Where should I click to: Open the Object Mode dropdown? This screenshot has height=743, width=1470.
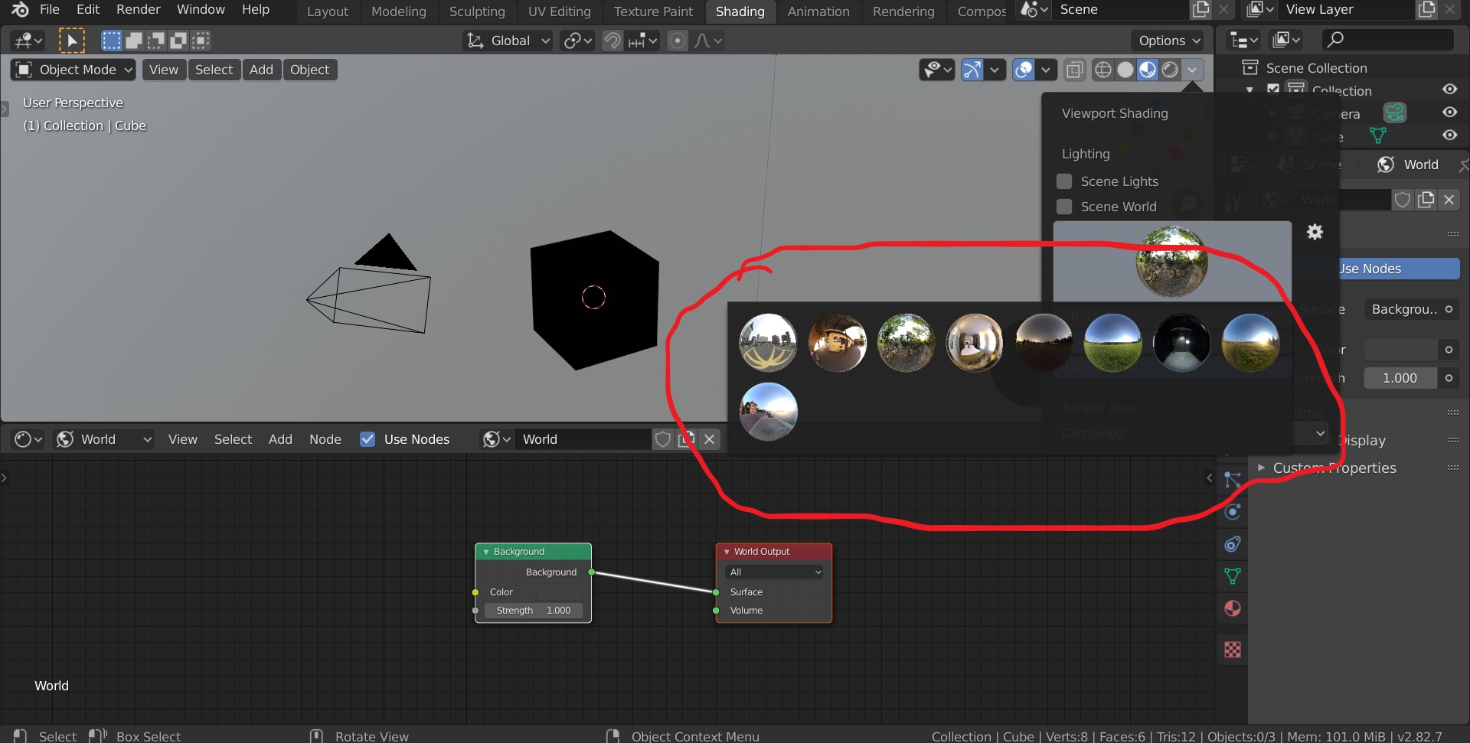[73, 70]
